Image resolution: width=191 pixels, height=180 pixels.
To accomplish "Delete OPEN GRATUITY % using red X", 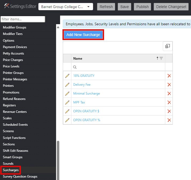I will (169, 120).
